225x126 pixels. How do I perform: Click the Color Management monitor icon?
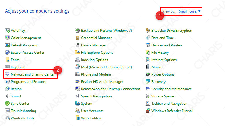[x=7, y=38]
